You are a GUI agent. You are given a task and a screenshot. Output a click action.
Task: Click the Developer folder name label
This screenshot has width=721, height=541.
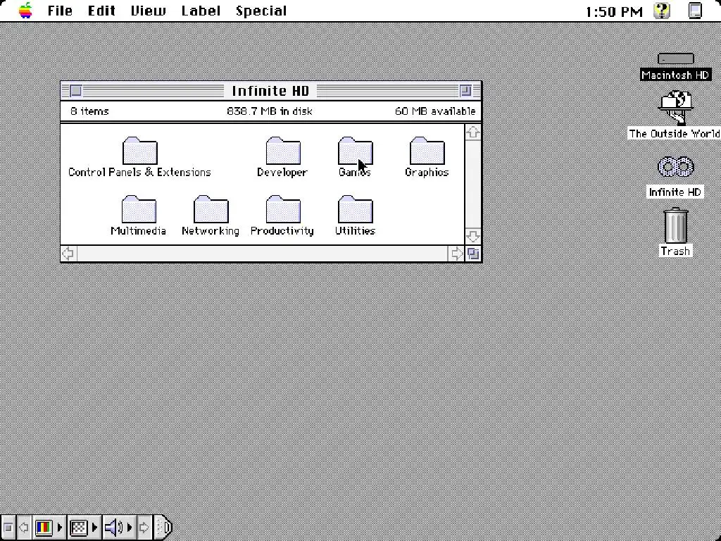pyautogui.click(x=282, y=172)
